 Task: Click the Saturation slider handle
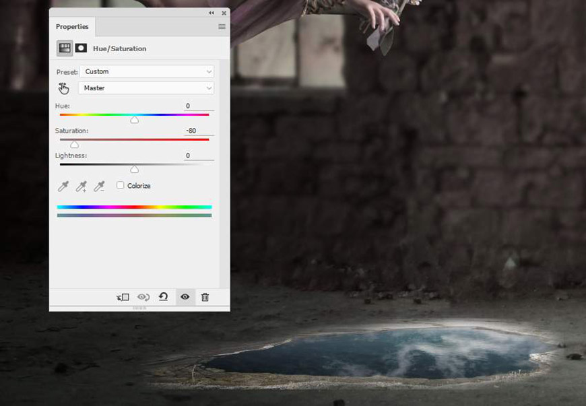pos(74,144)
